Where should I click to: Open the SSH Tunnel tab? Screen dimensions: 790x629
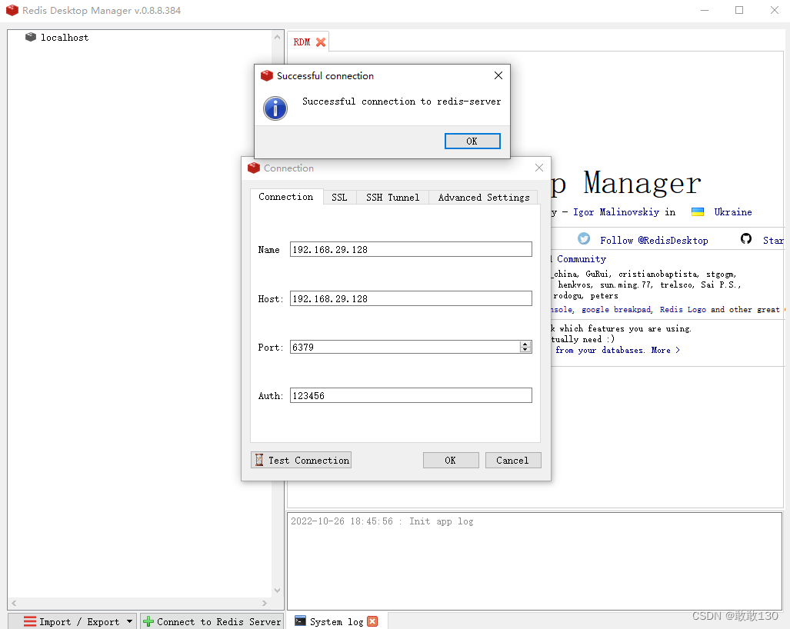392,198
